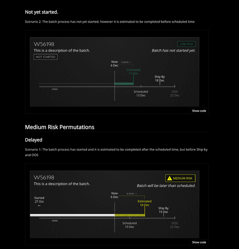Image resolution: width=239 pixels, height=249 pixels.
Task: Click the white completed progress bar
Action: click(72, 215)
